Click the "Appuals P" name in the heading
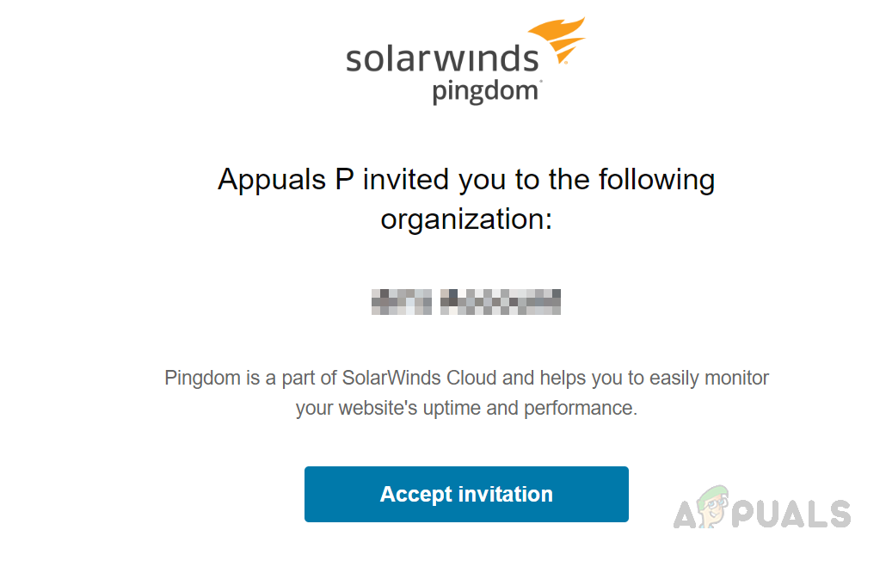The width and height of the screenshot is (886, 567). point(286,181)
